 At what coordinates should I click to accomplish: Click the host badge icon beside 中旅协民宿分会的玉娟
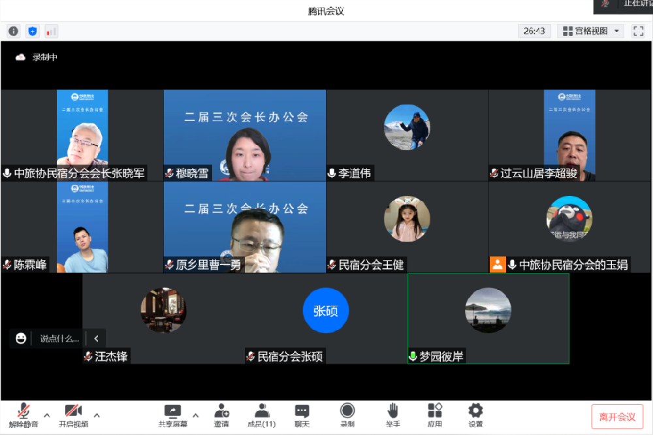coord(498,265)
